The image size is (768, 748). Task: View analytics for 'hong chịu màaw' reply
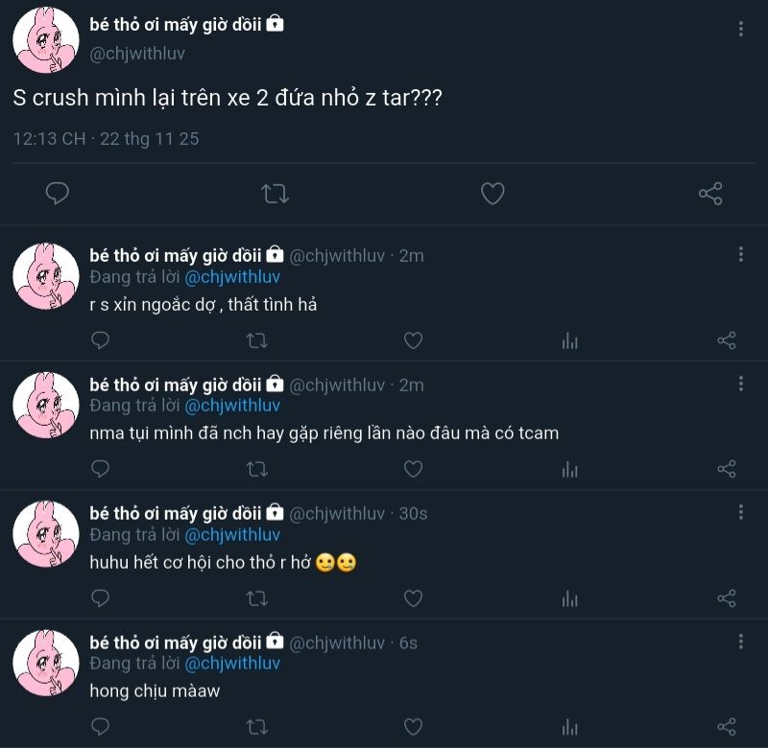coord(569,727)
